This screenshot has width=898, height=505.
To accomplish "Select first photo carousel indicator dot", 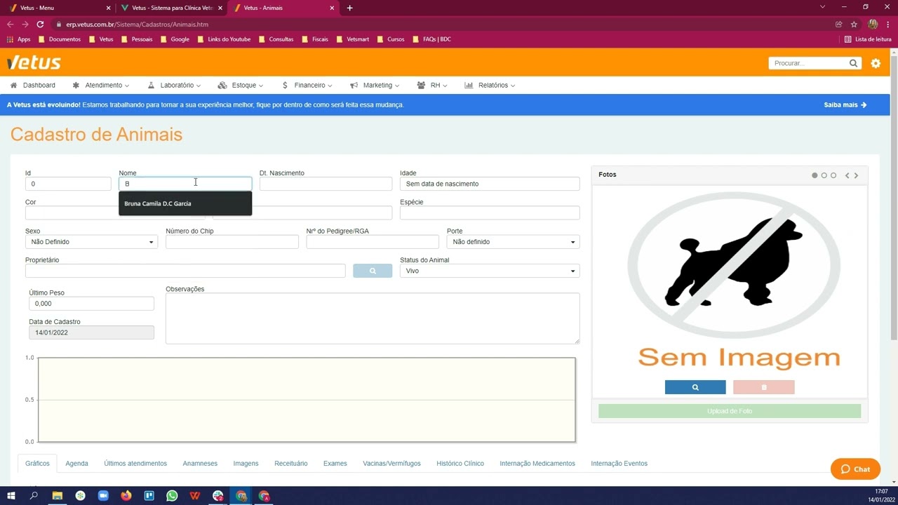I will (x=815, y=175).
